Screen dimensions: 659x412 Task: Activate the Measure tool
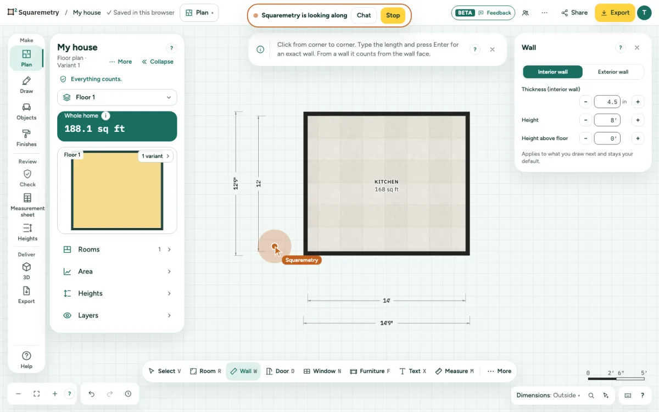(454, 371)
